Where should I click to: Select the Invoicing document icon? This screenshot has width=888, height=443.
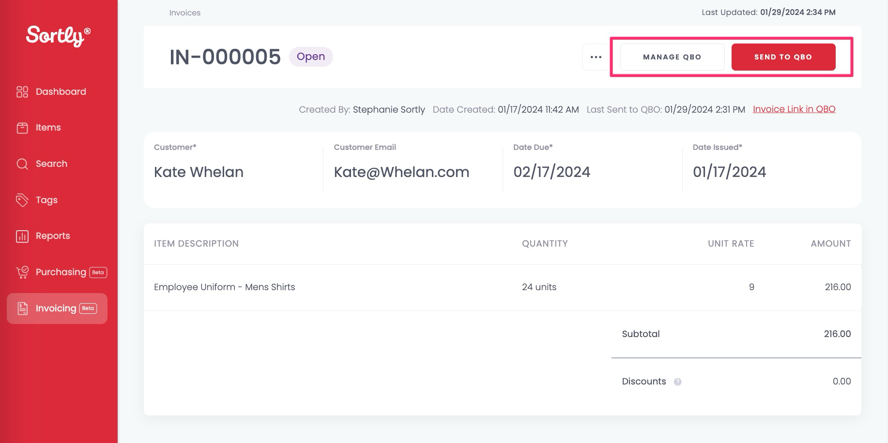22,308
